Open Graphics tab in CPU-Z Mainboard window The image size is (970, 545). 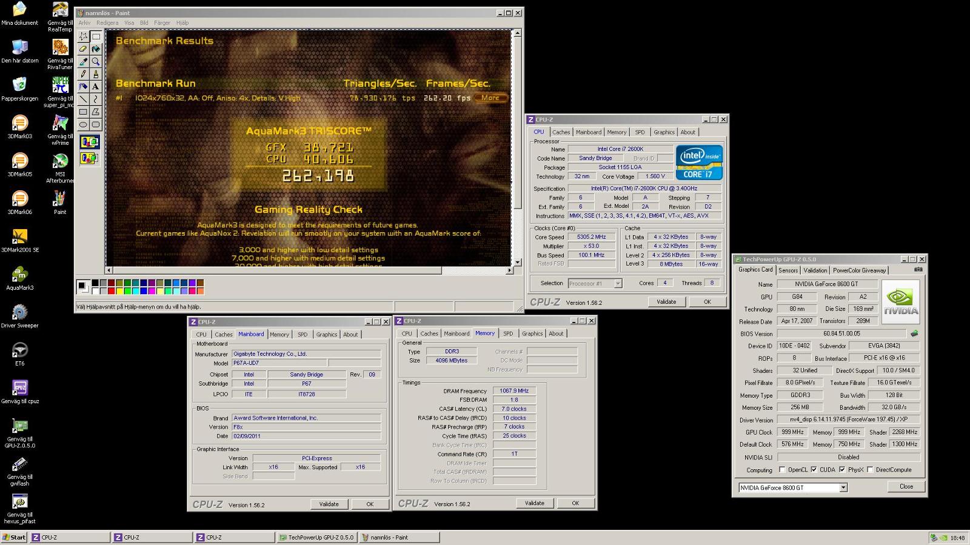[x=326, y=335]
